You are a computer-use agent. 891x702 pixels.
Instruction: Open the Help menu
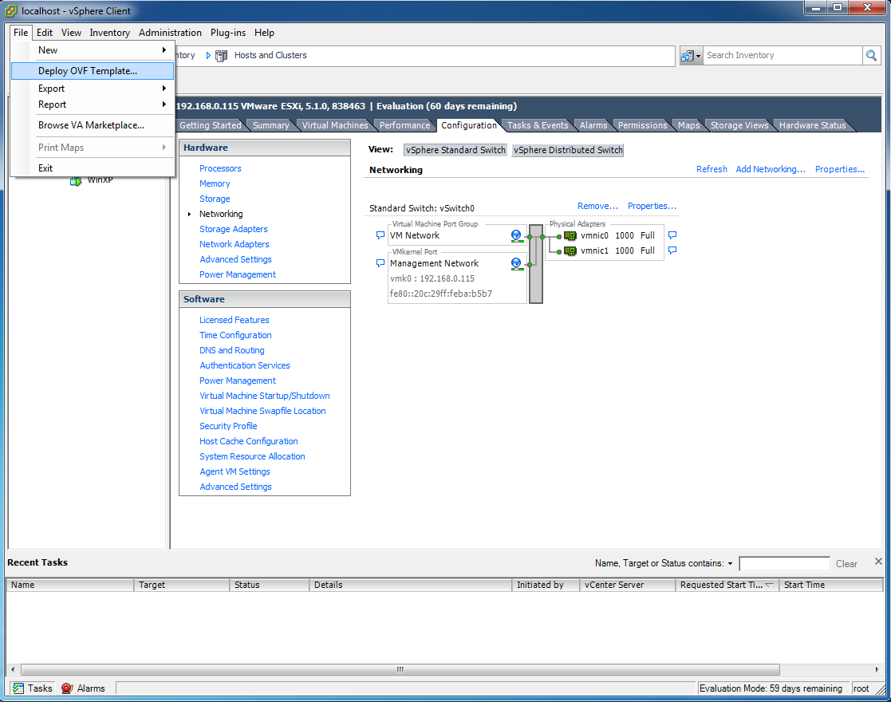264,33
